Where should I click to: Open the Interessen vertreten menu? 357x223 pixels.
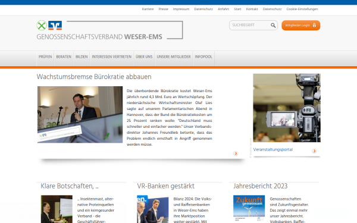pyautogui.click(x=112, y=57)
